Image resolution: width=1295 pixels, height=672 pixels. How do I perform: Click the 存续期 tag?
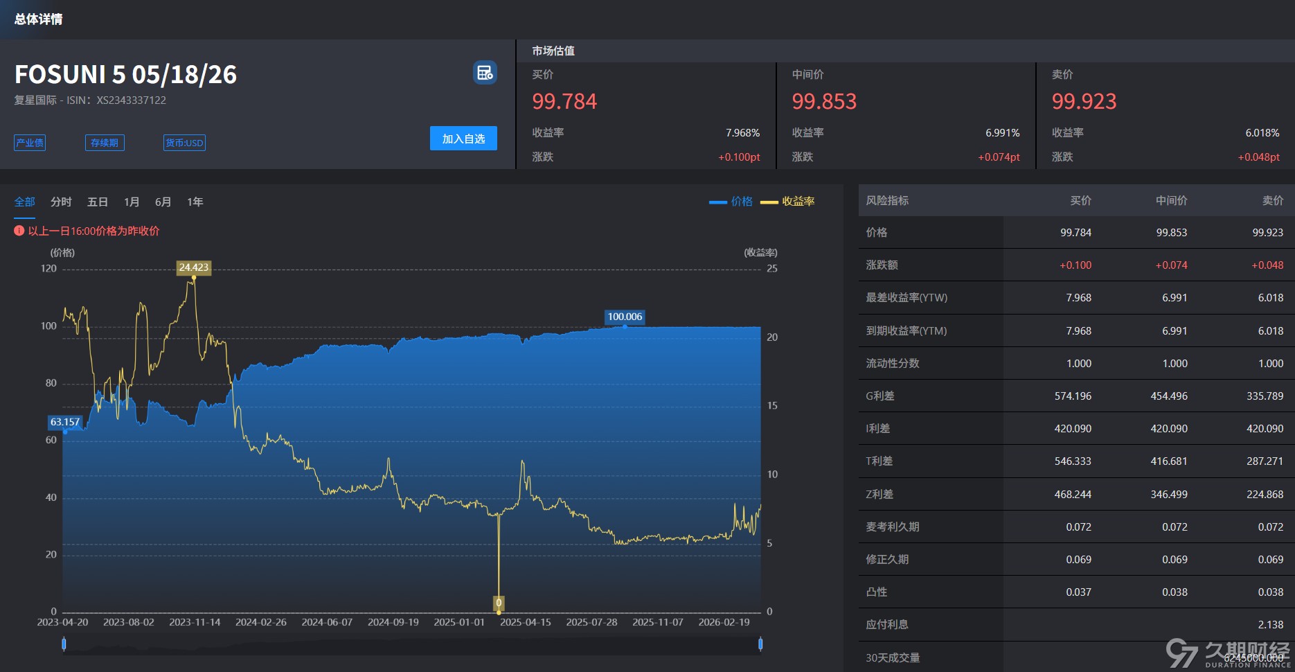point(105,143)
